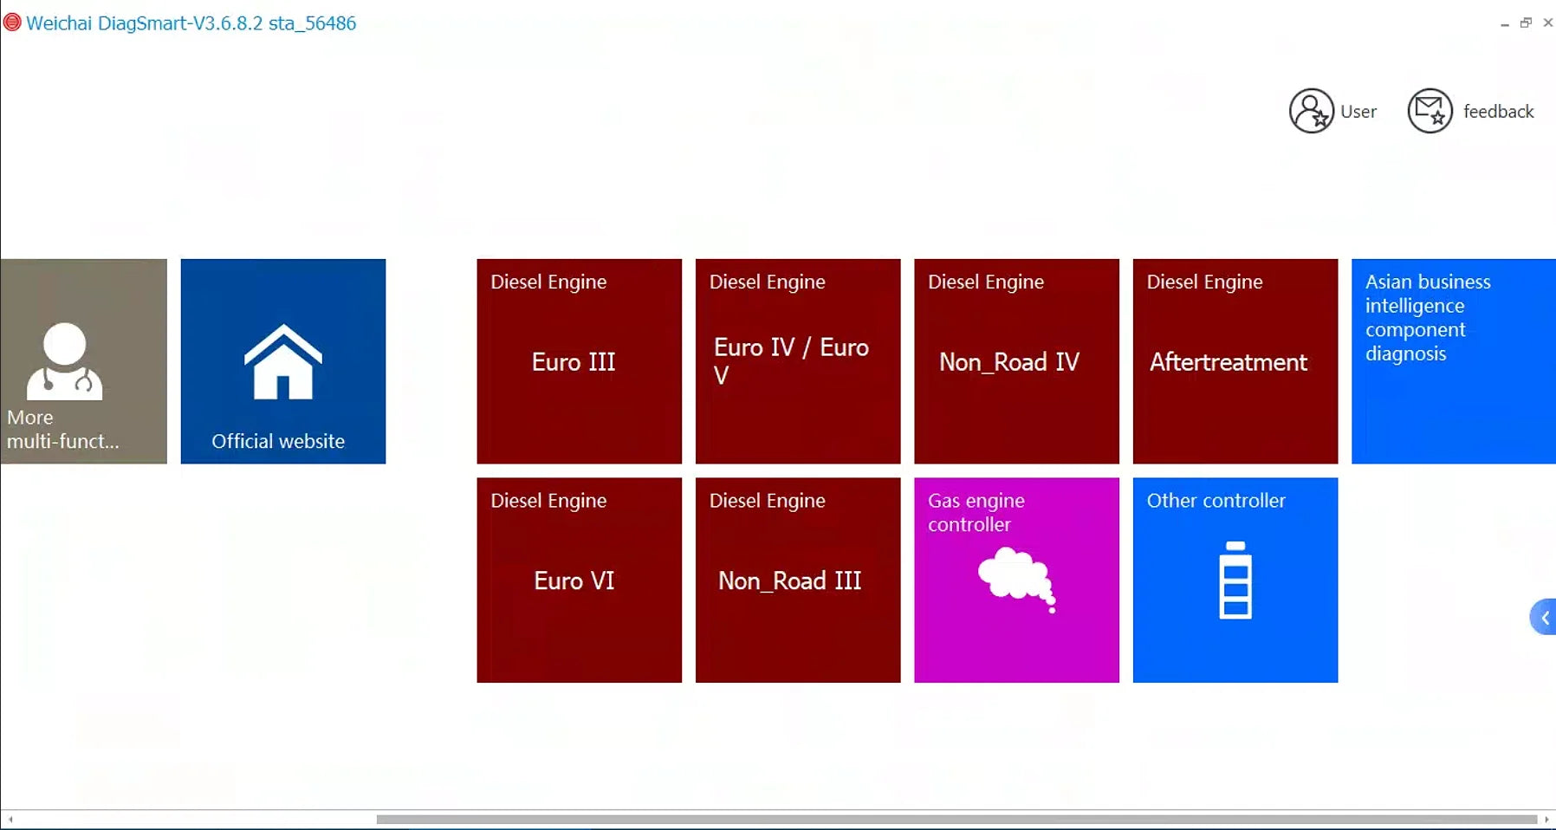The width and height of the screenshot is (1556, 830).
Task: Click the scrollbar right arrow
Action: (1546, 819)
